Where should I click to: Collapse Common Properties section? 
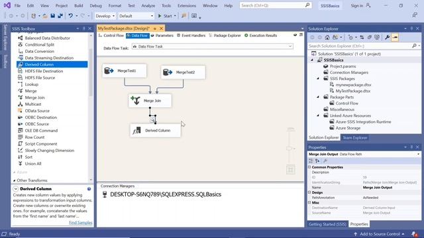pyautogui.click(x=309, y=167)
